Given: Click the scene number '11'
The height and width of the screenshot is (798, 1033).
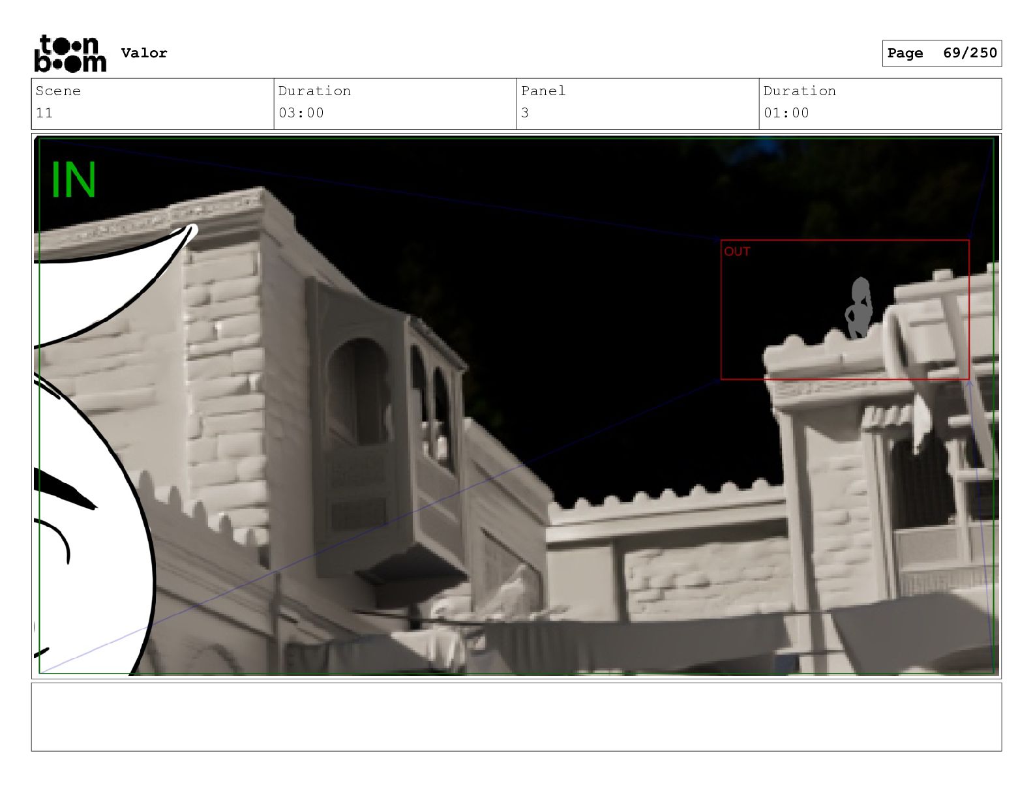Looking at the screenshot, I should click(x=44, y=113).
